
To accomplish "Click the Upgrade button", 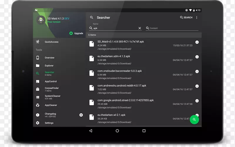I will click(76, 33).
